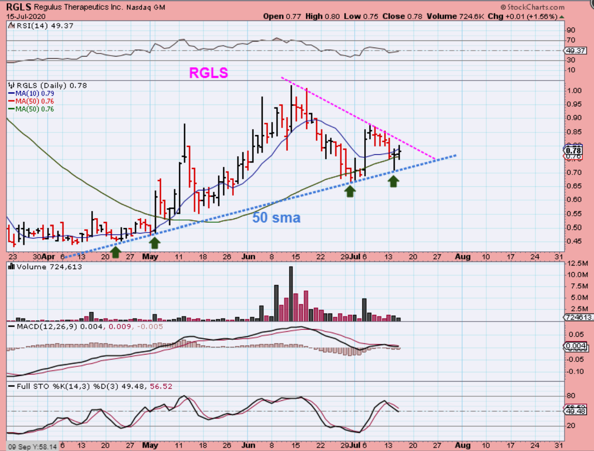The height and width of the screenshot is (451, 594).
Task: Select the "RGLS Regulus Therapeutics Inc." chart title
Action: (x=64, y=7)
